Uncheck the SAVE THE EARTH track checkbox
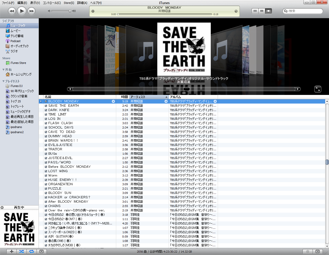The image size is (329, 255). point(46,106)
